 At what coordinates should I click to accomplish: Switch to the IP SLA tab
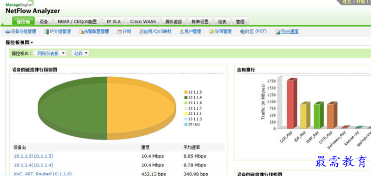tap(114, 21)
